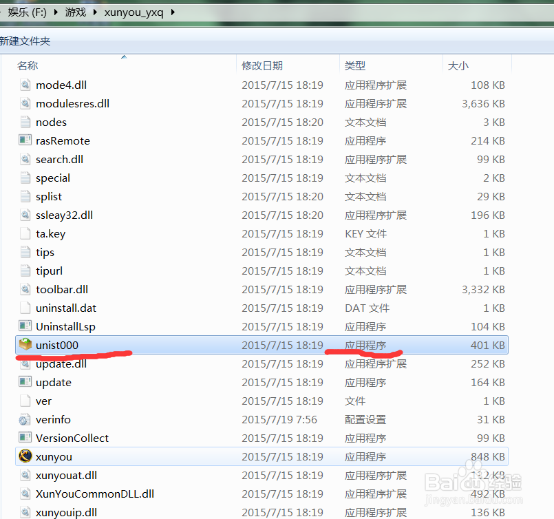The height and width of the screenshot is (519, 554).
Task: Select the unist000 uninstaller box icon
Action: [25, 345]
